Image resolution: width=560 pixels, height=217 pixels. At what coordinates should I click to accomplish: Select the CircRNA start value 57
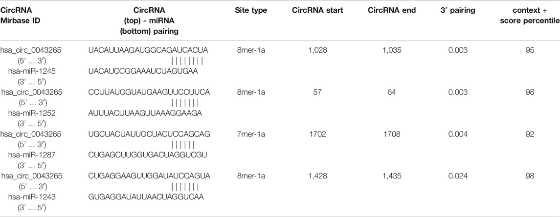[x=317, y=92]
